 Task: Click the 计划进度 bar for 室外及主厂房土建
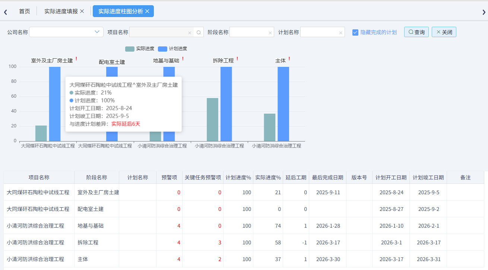point(55,104)
